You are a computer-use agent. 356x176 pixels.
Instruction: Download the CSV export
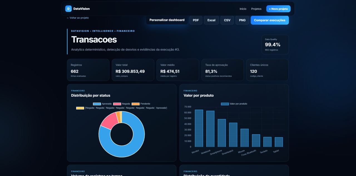227,20
